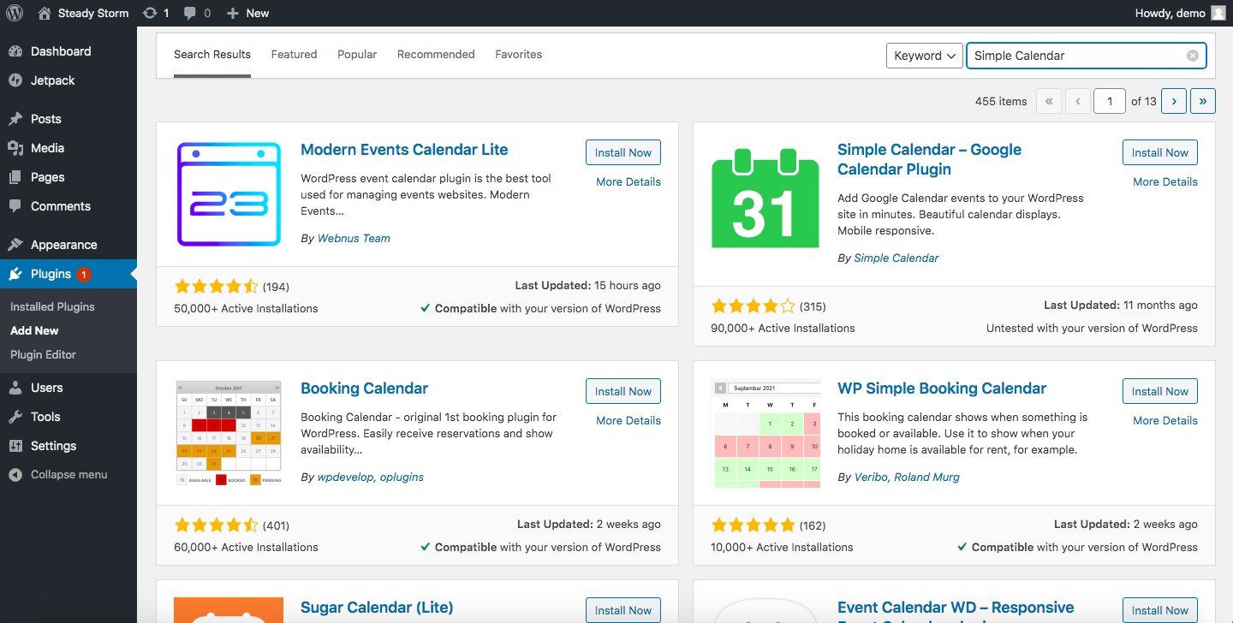Image resolution: width=1233 pixels, height=623 pixels.
Task: Open the Roland Murg author link
Action: tap(927, 478)
